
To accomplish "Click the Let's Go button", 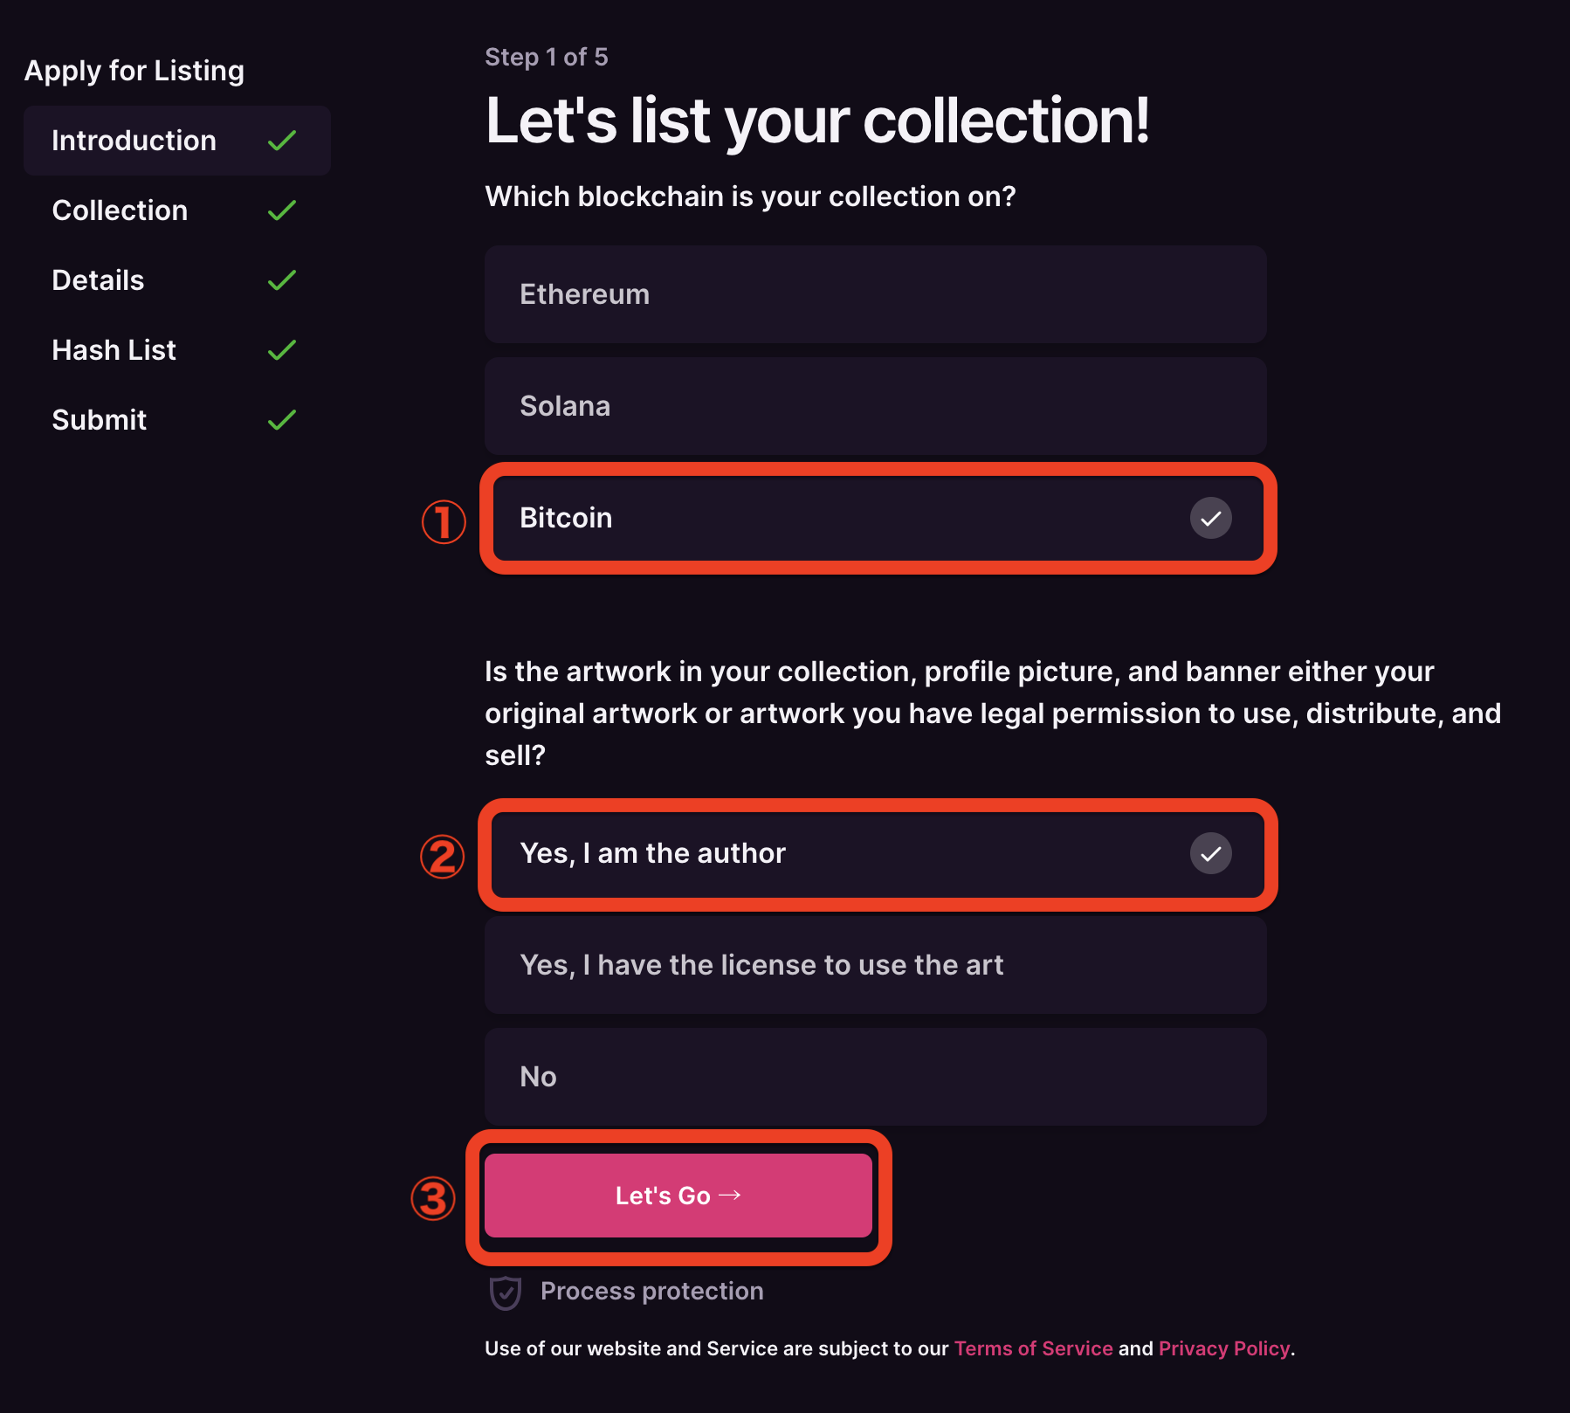I will click(678, 1196).
